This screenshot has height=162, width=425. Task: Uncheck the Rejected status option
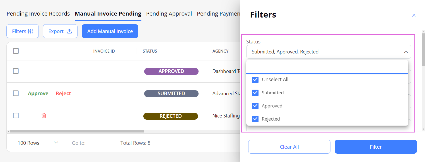[x=255, y=119]
